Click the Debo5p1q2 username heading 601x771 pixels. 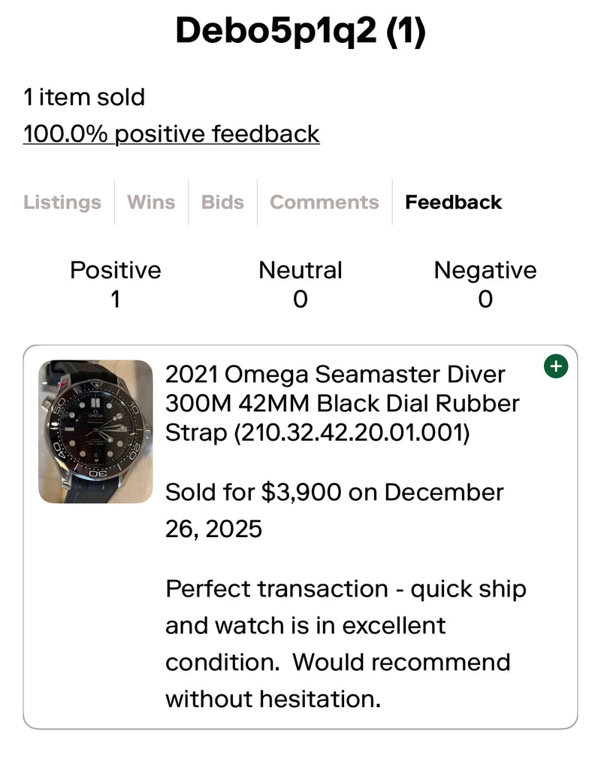(275, 32)
